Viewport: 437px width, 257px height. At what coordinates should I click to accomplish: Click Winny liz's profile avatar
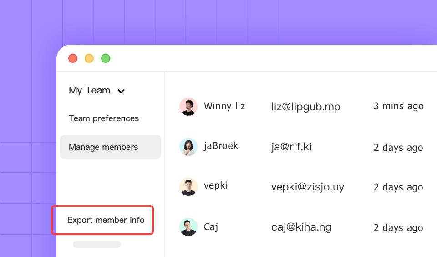tap(188, 107)
